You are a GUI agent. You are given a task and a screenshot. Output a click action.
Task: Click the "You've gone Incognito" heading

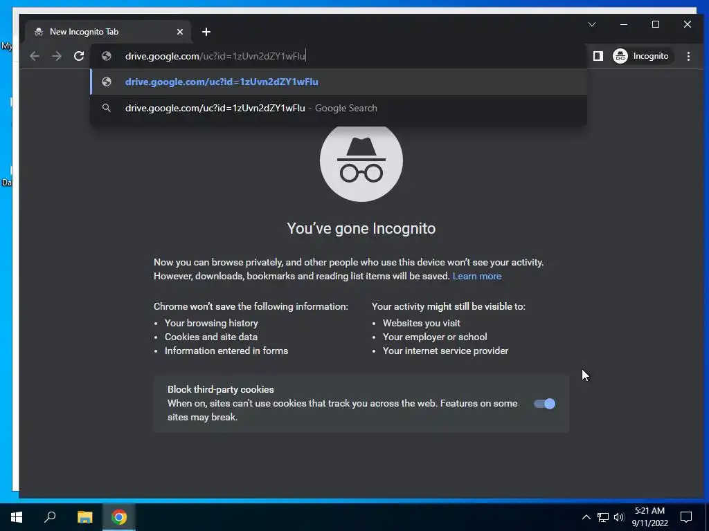[361, 228]
